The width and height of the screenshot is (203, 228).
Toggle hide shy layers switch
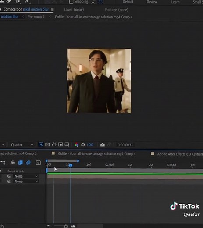tap(13, 163)
